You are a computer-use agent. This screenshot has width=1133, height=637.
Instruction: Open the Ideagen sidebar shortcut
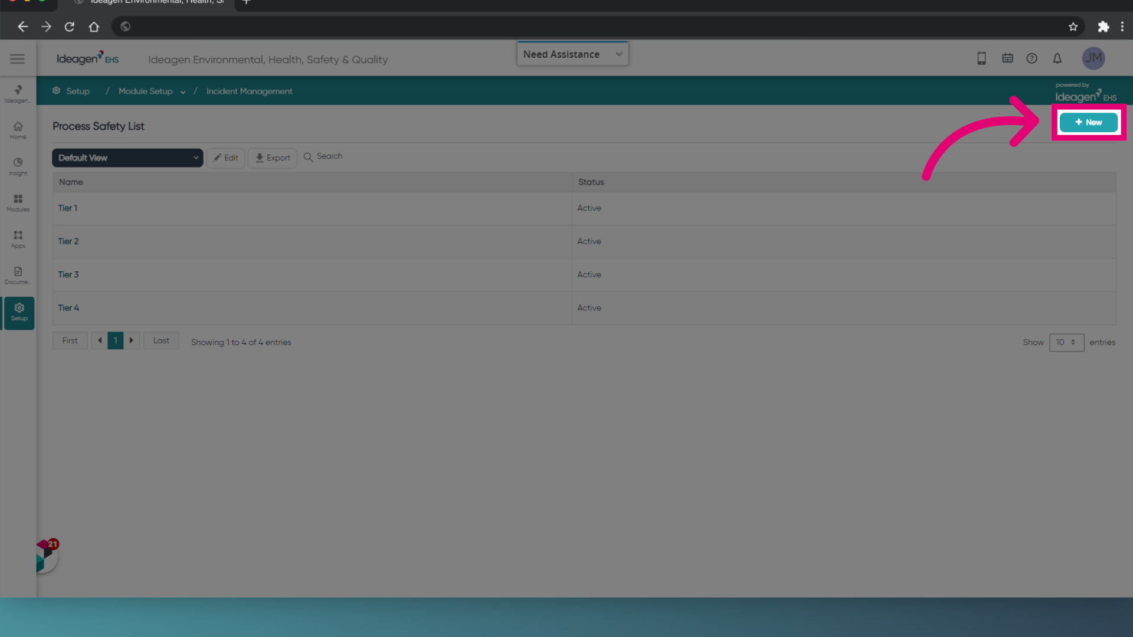click(x=18, y=94)
